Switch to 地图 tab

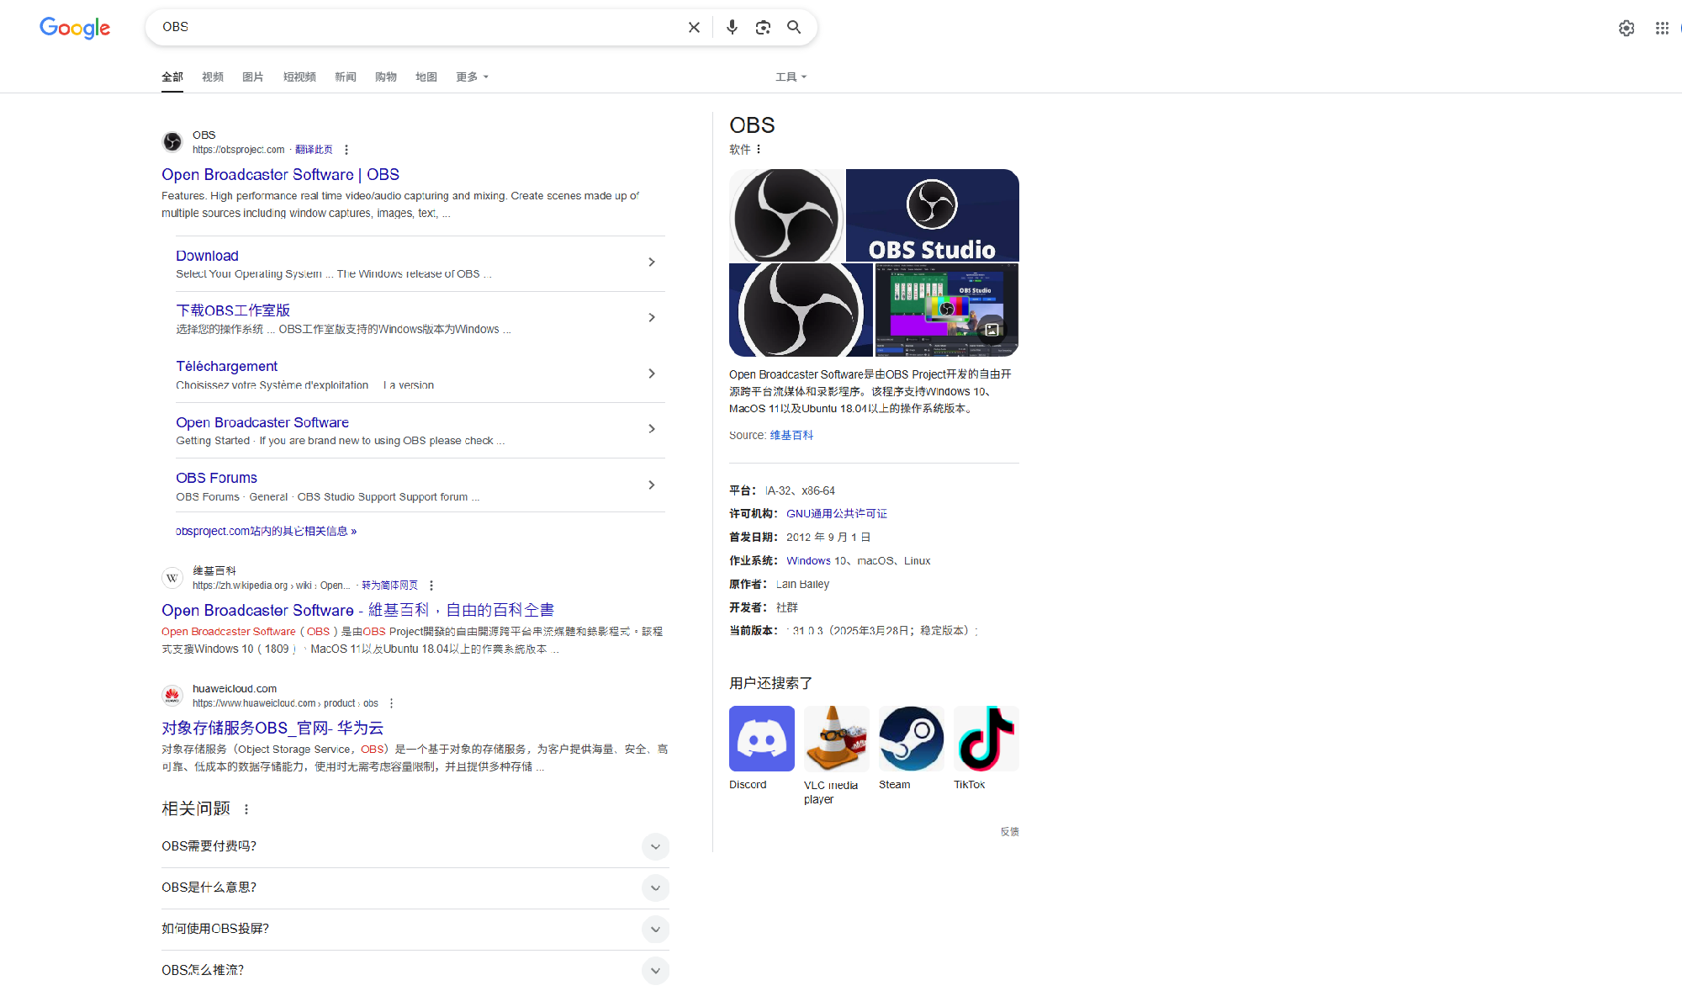426,77
